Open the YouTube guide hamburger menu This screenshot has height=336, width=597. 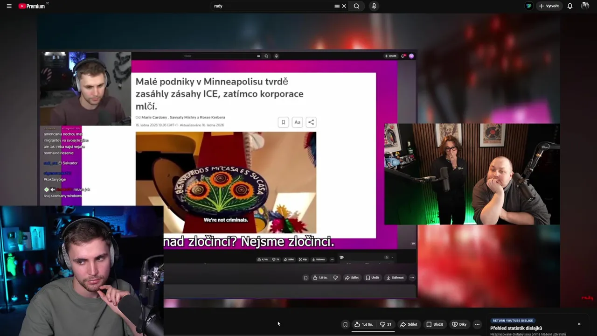[9, 6]
